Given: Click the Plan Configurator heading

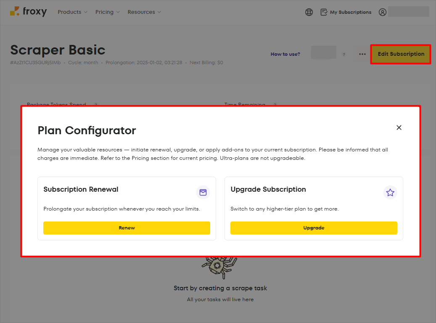Looking at the screenshot, I should (x=87, y=130).
